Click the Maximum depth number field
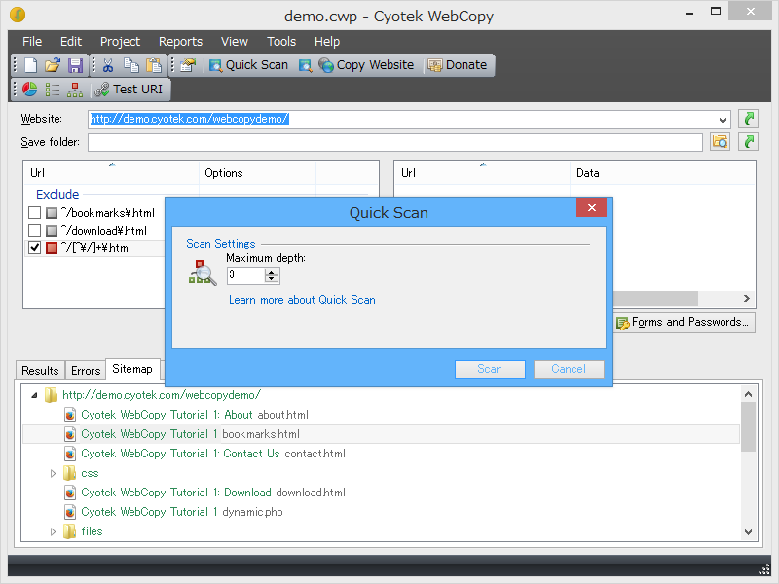 click(246, 275)
